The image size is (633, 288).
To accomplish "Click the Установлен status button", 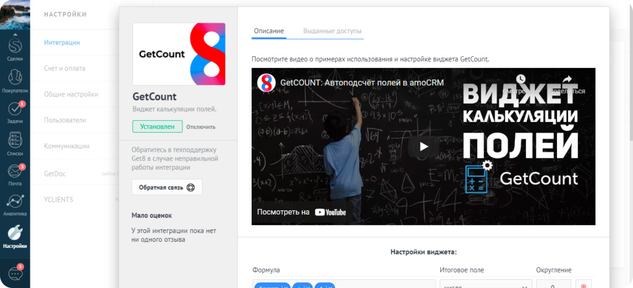I will 157,127.
